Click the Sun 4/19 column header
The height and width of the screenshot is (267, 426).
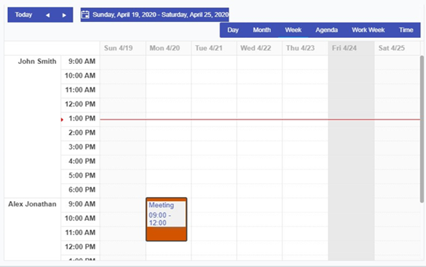[x=122, y=49]
